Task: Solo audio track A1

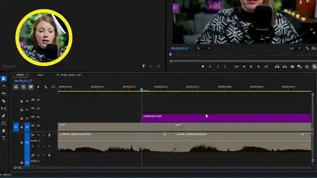Action: pos(44,135)
